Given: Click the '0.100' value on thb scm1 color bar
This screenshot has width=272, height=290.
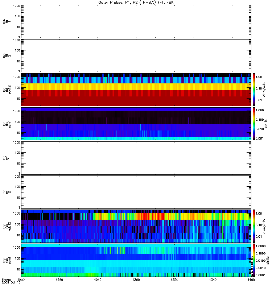Looking at the screenshot, I should pyautogui.click(x=260, y=120).
